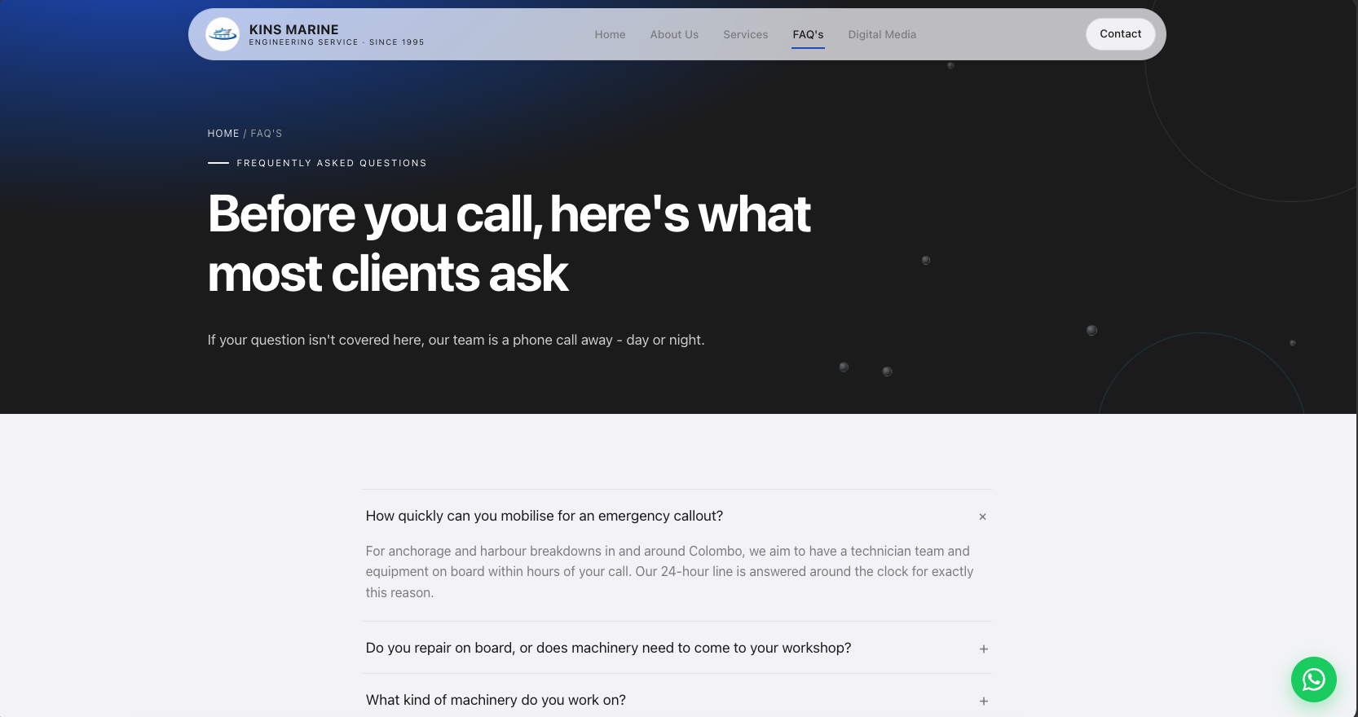Open the WhatsApp chat floating button

(x=1313, y=680)
